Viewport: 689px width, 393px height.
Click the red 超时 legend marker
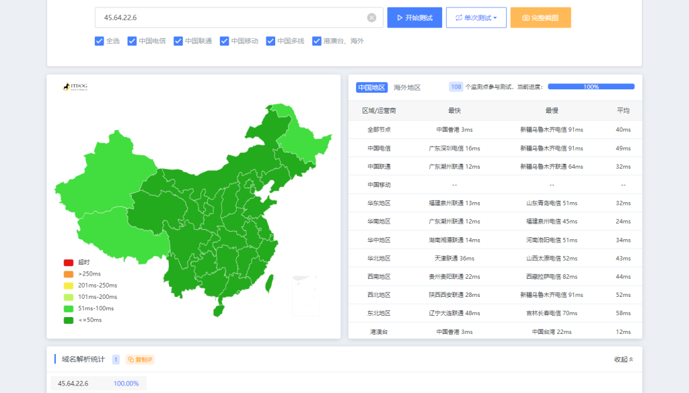69,262
